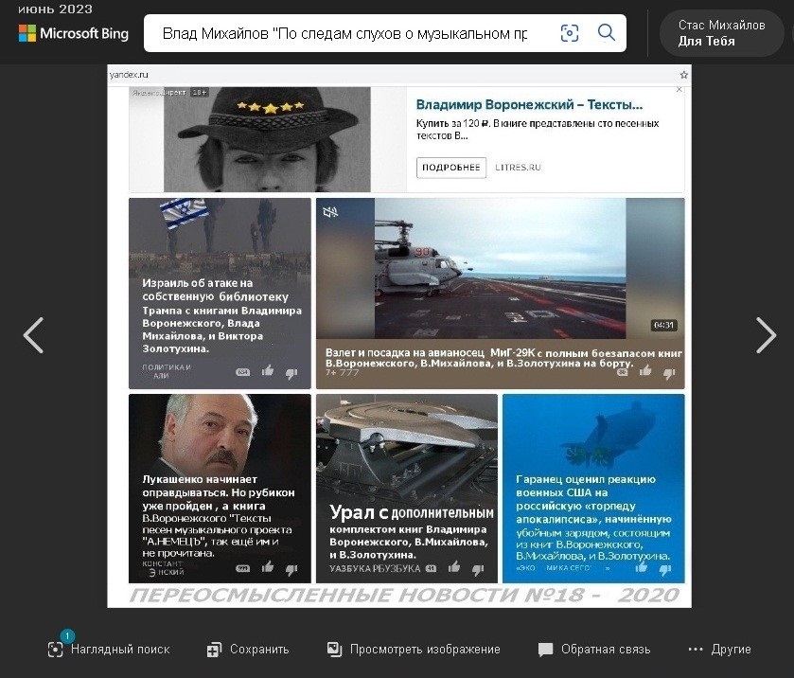
Task: Open comments on the Лукашенко news card
Action: coord(243,568)
